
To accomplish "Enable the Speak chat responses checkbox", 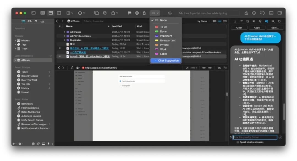I will 238,142.
